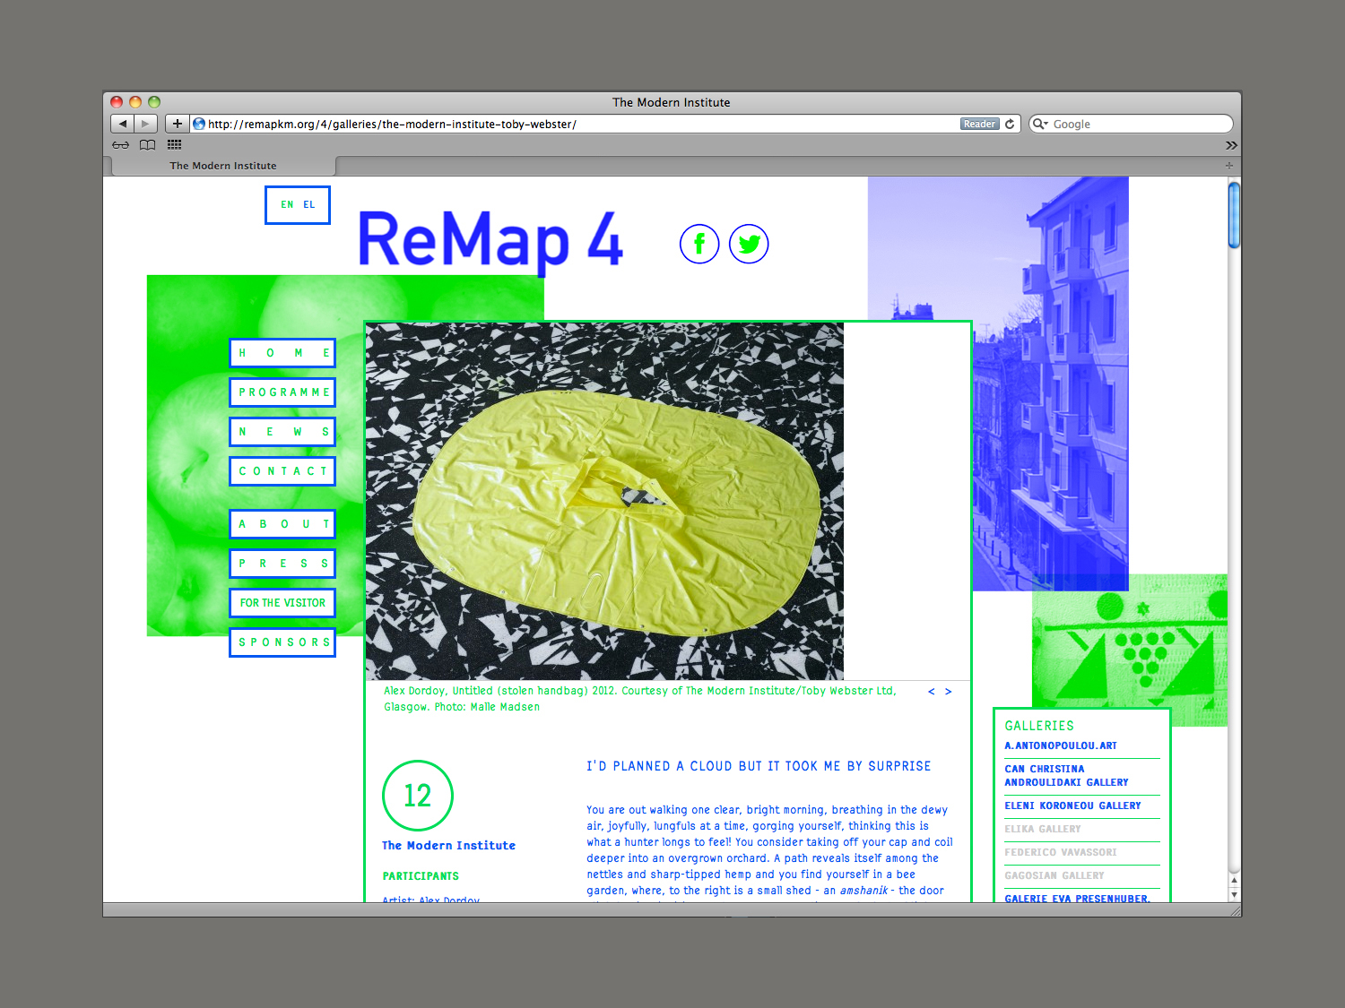The height and width of the screenshot is (1008, 1345).
Task: Switch language to EL
Action: 309,205
